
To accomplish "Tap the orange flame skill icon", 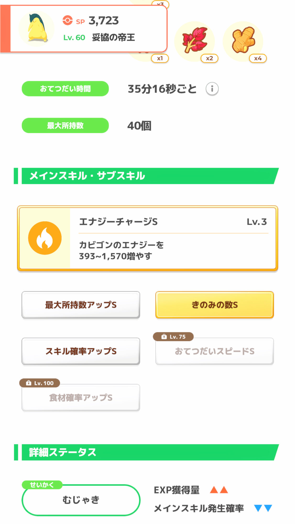I will pyautogui.click(x=45, y=238).
